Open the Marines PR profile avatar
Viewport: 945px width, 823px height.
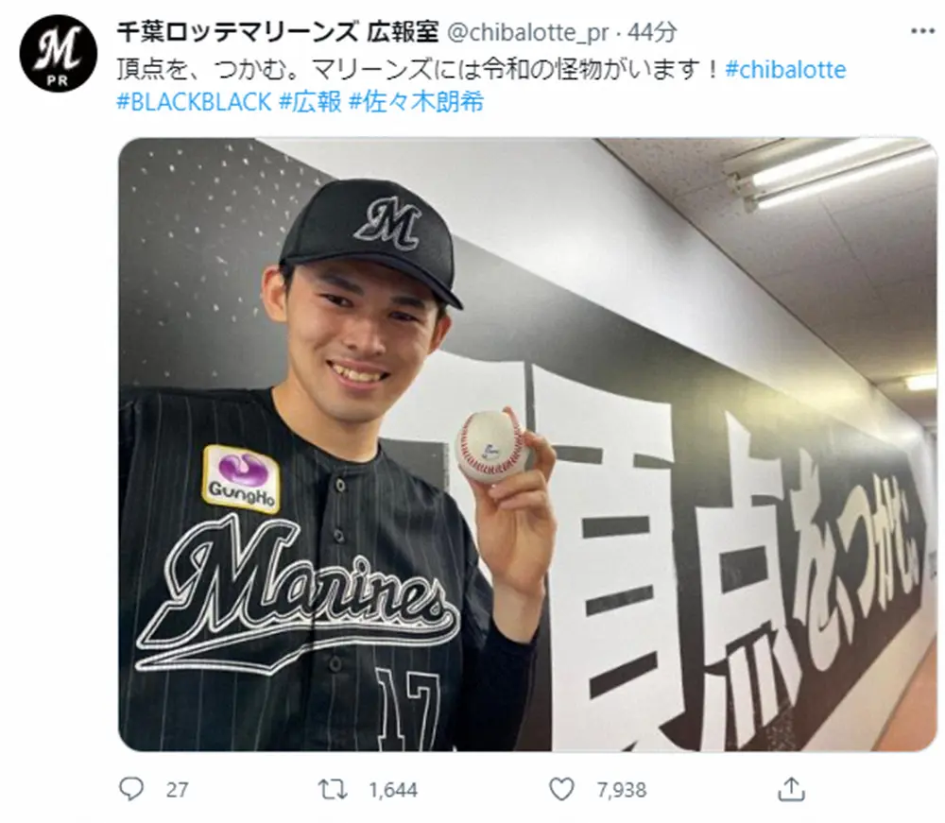click(58, 53)
